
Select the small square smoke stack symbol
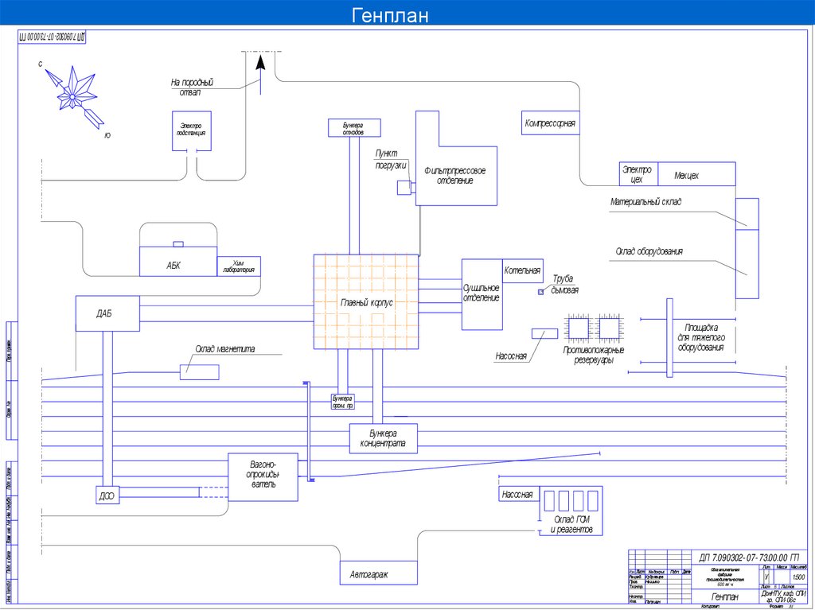click(x=540, y=292)
